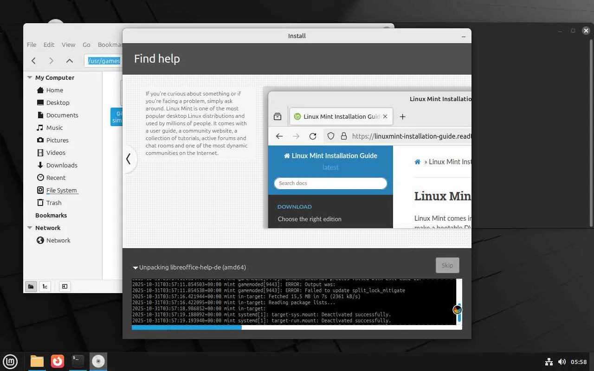This screenshot has width=594, height=371.
Task: Open the Edit menu
Action: pos(49,45)
